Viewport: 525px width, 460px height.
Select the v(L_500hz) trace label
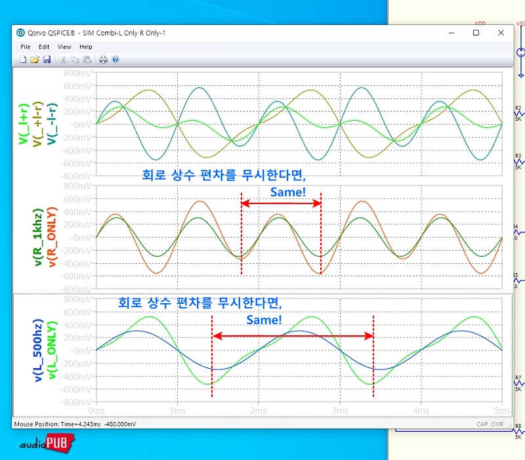(x=37, y=350)
